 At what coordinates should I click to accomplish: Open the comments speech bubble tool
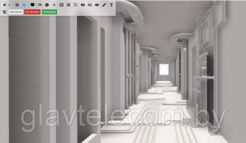coord(32,5)
